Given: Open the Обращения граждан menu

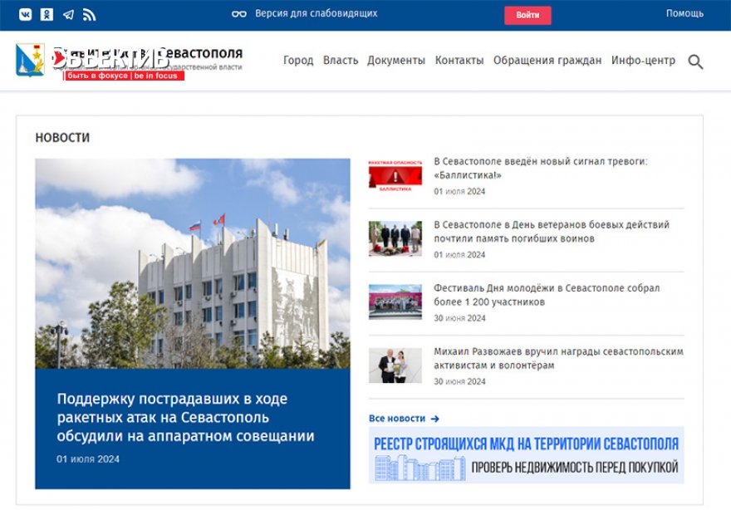Looking at the screenshot, I should click(x=547, y=60).
